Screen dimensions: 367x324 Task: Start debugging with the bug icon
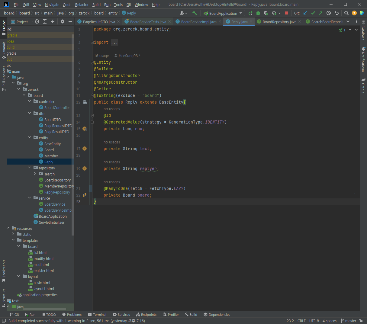[x=258, y=13]
